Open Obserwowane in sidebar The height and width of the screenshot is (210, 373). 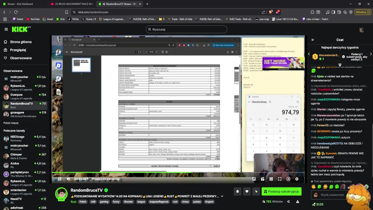click(21, 58)
